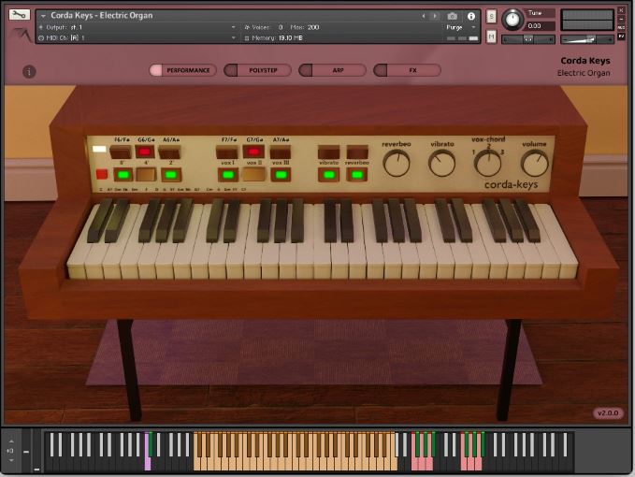Switch to the POLYSTEP tab
The height and width of the screenshot is (477, 635).
(x=257, y=70)
